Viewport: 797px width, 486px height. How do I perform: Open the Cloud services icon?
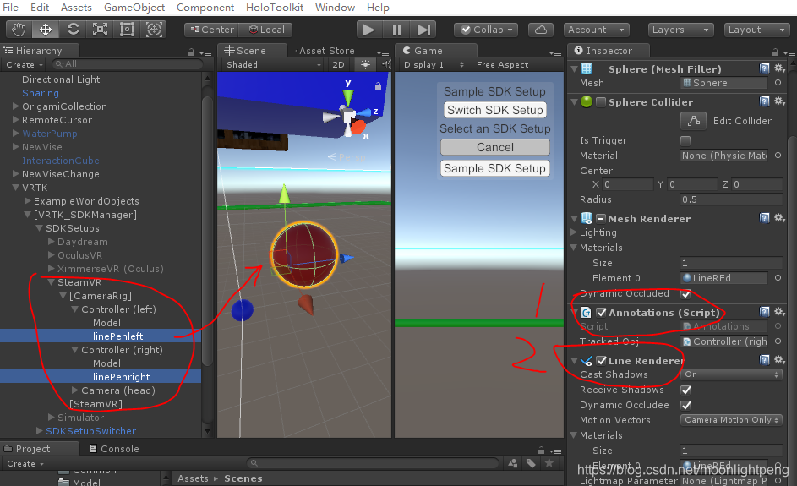pyautogui.click(x=541, y=30)
